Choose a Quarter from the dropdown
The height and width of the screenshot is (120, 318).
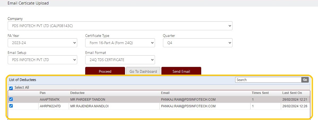198,43
